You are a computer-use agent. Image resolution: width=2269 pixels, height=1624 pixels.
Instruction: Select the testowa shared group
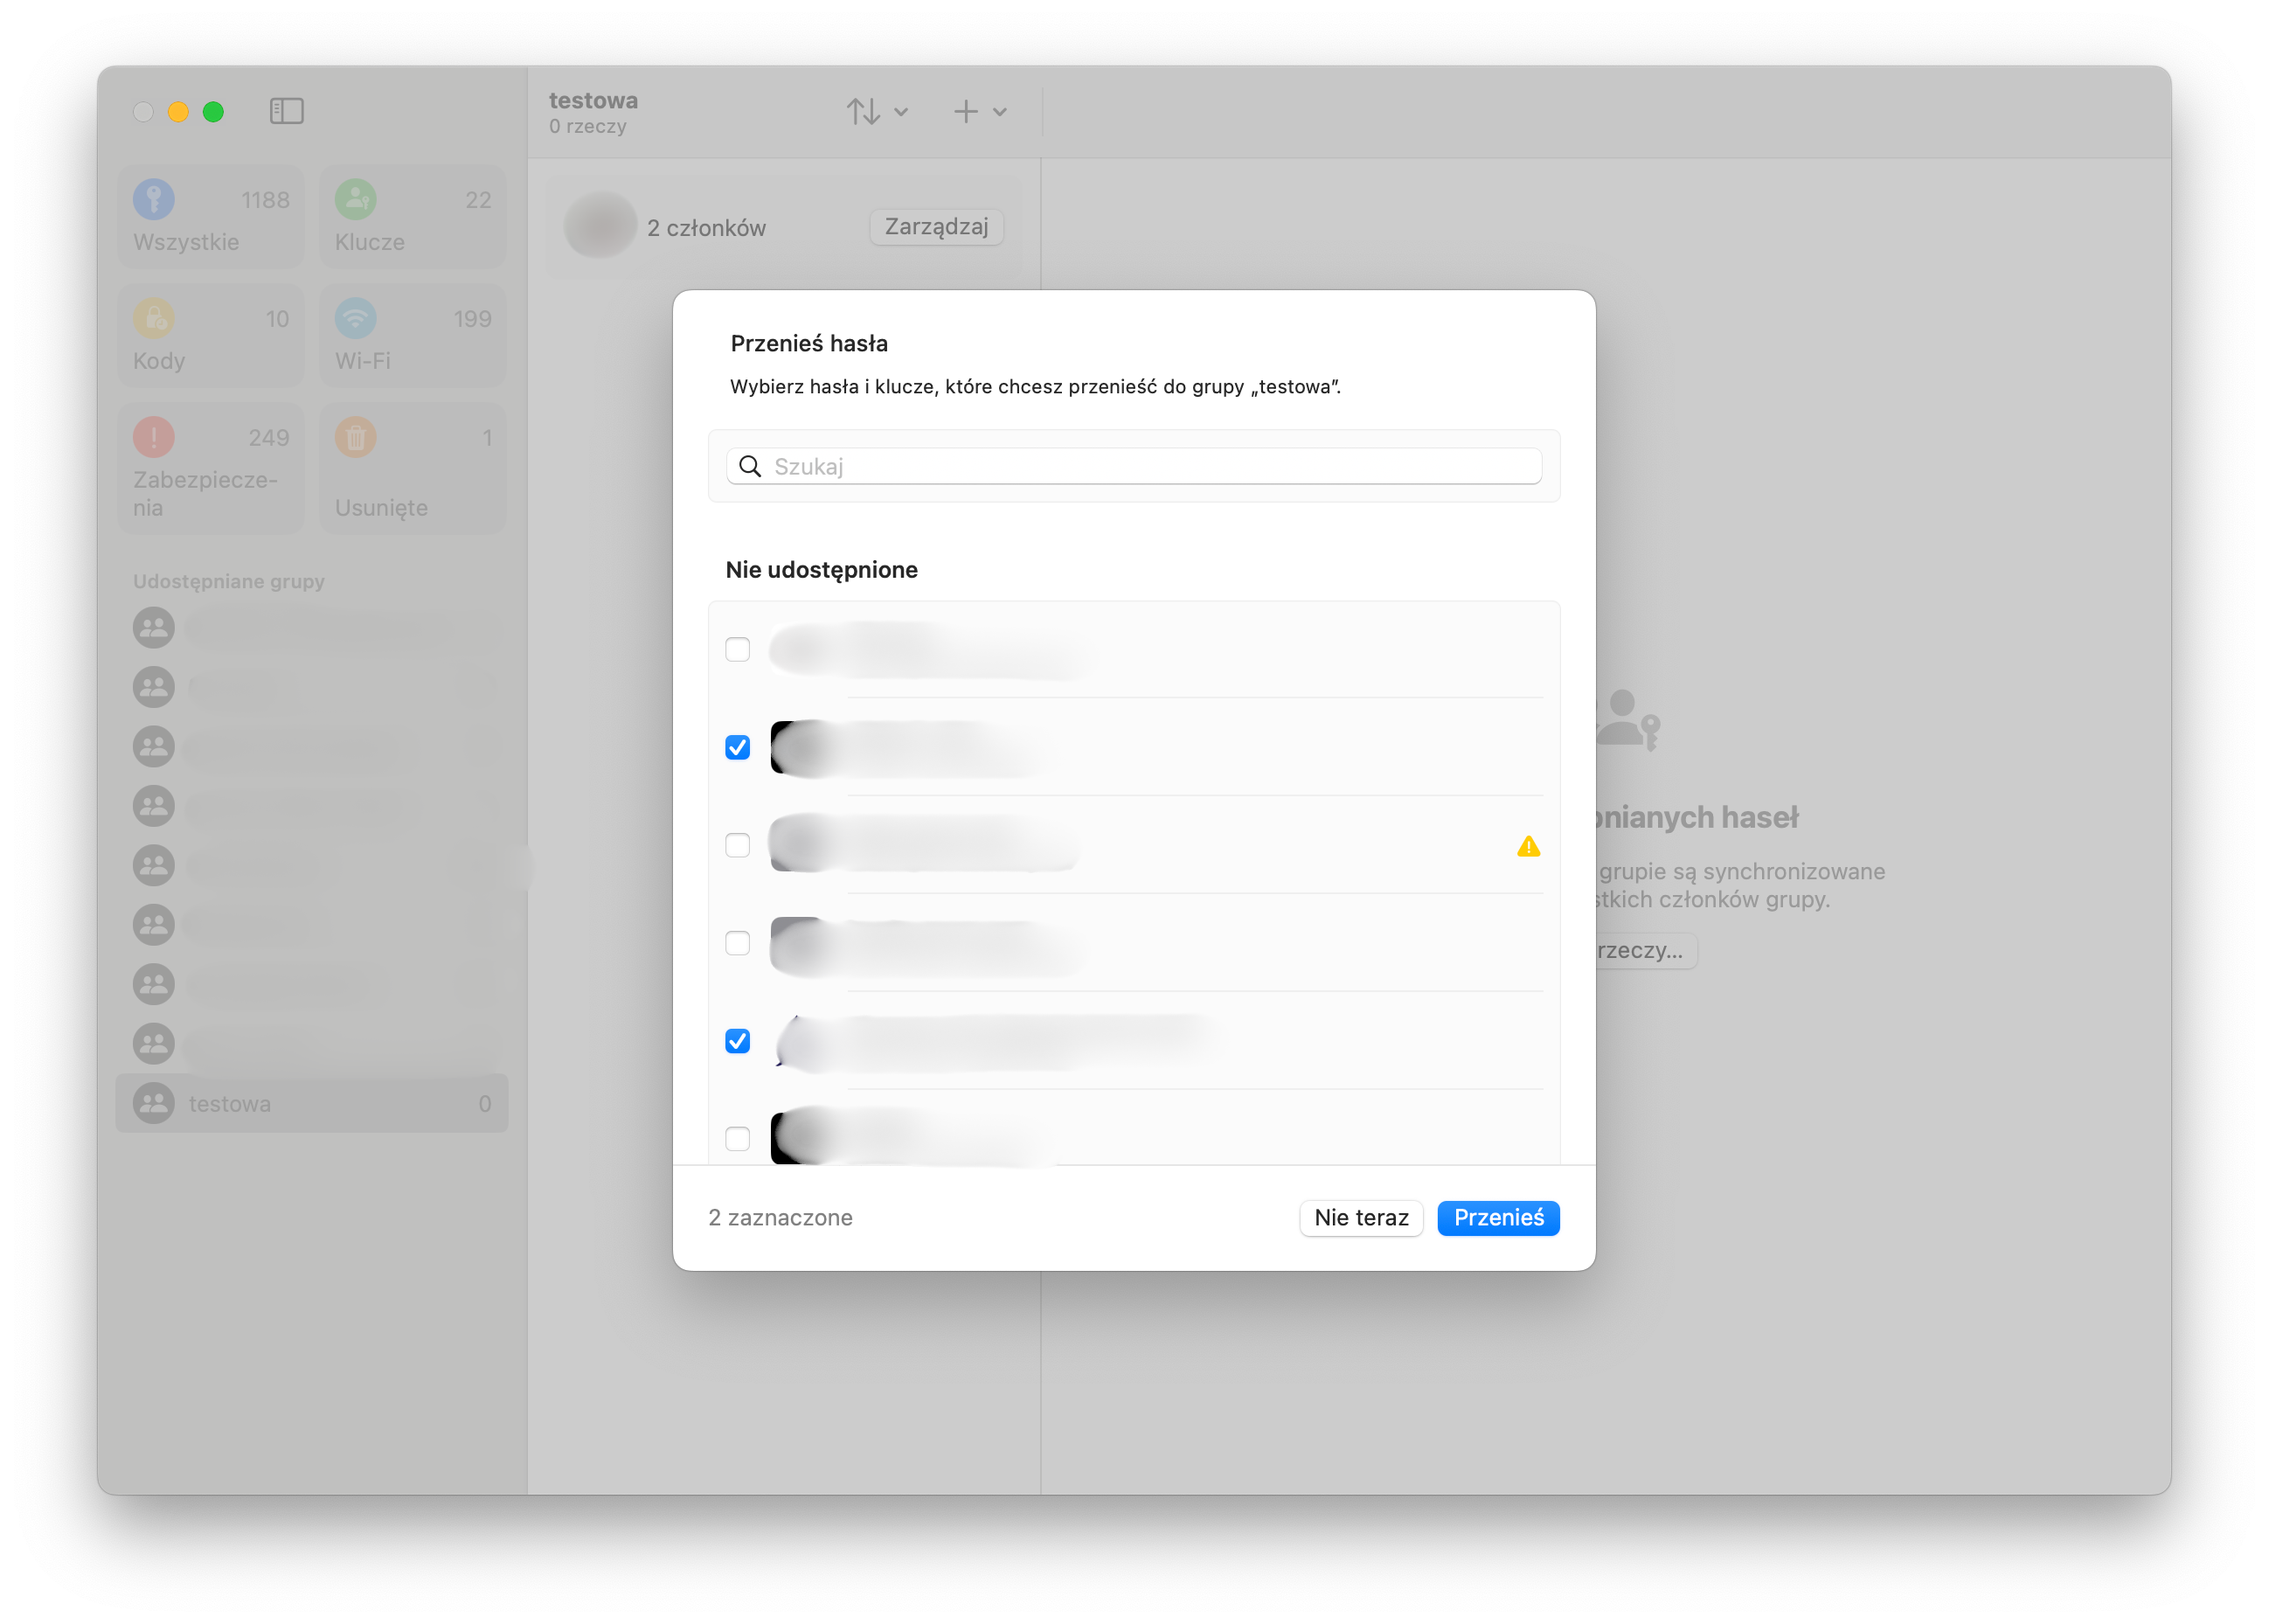[311, 1103]
